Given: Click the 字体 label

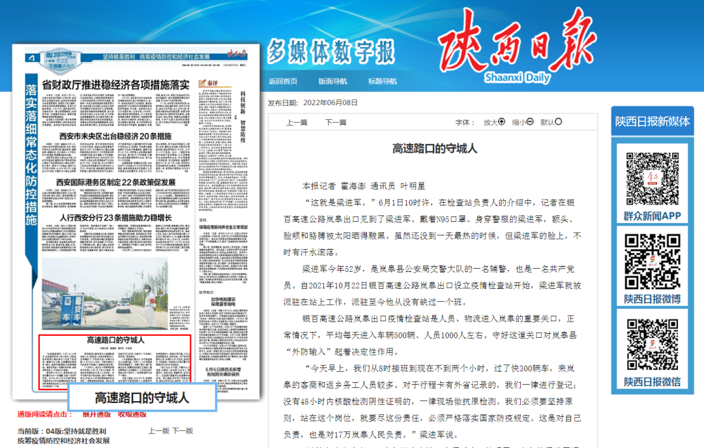Looking at the screenshot, I should [x=465, y=122].
